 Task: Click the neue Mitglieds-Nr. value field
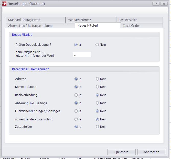click(82, 54)
